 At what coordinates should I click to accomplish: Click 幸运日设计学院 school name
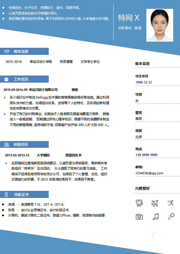pyautogui.click(x=41, y=62)
